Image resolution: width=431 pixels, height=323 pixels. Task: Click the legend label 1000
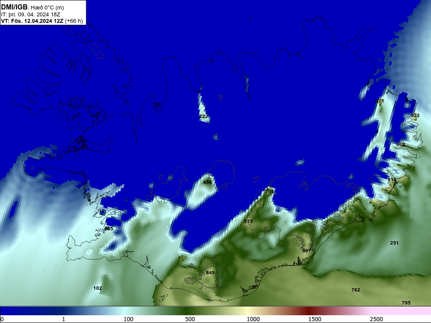click(253, 319)
